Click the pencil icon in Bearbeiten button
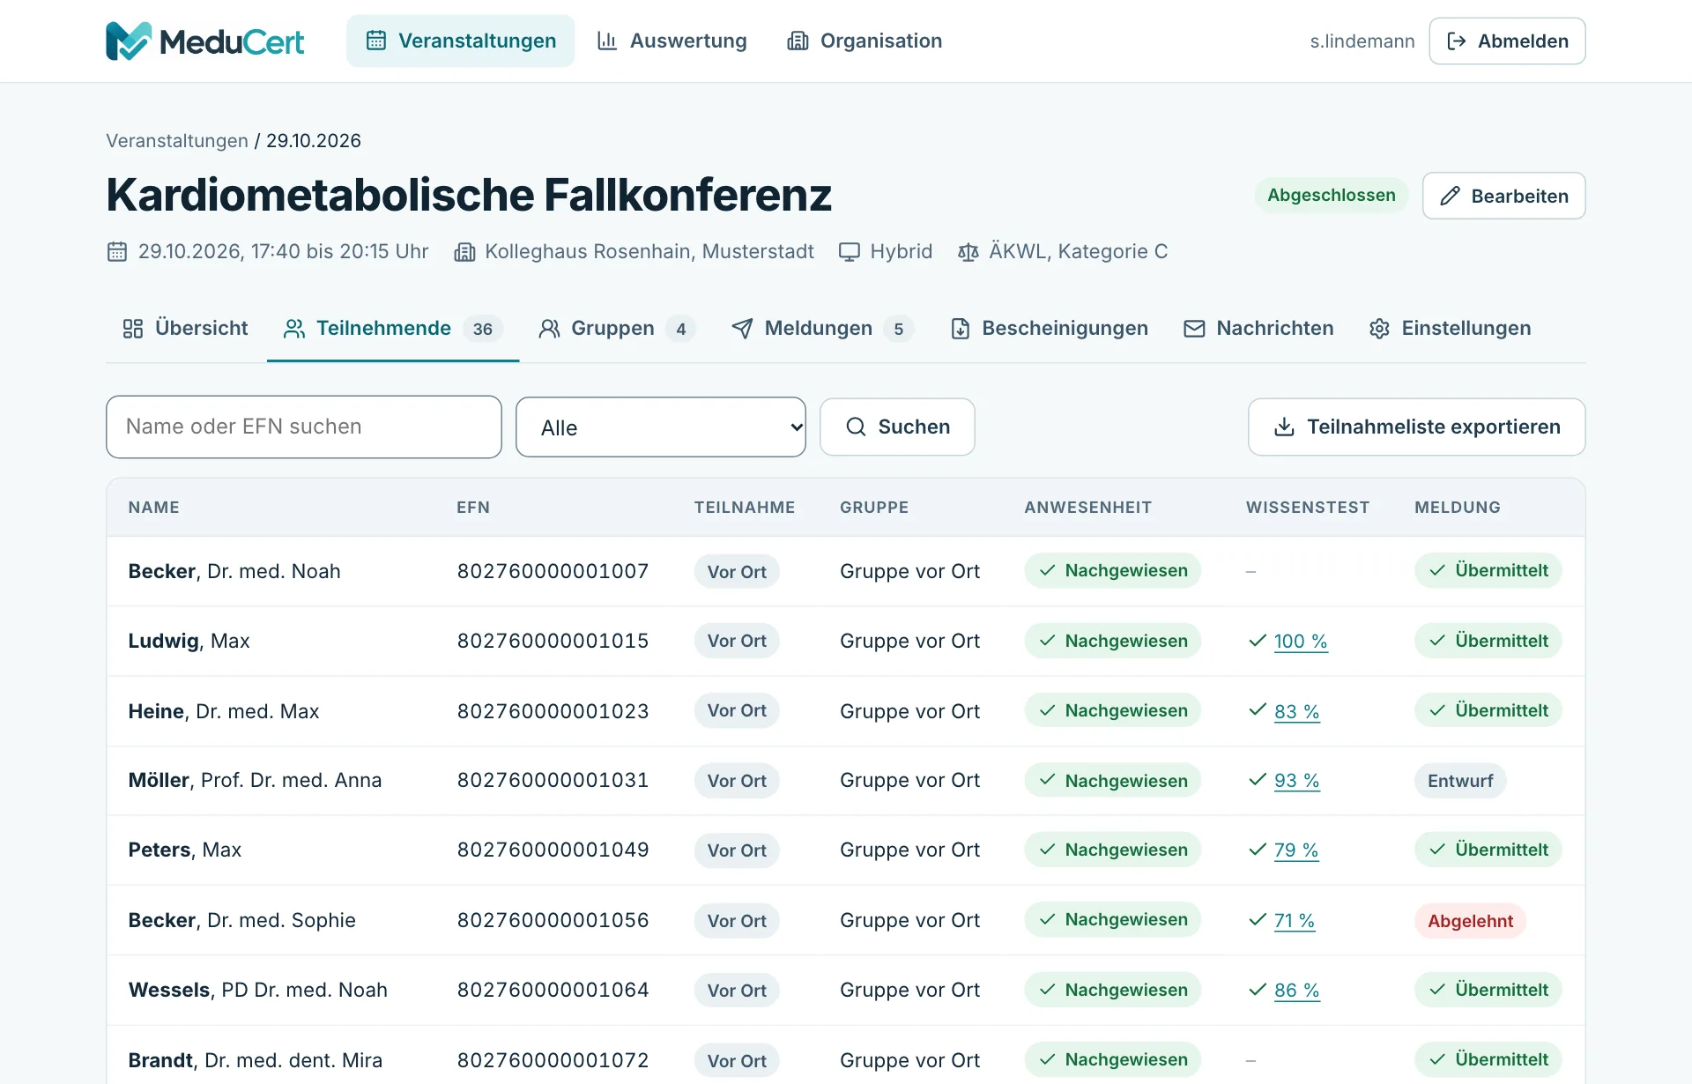Viewport: 1692px width, 1084px height. pos(1451,196)
